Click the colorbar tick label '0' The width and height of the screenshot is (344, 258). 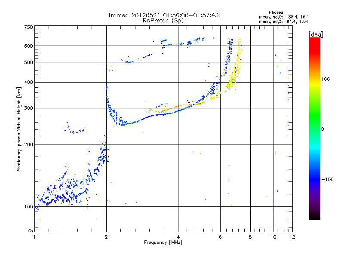pyautogui.click(x=322, y=129)
